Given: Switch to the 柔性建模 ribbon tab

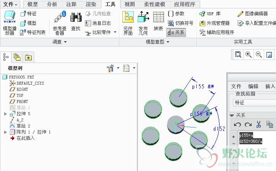Looking at the screenshot, I should coord(155,4).
